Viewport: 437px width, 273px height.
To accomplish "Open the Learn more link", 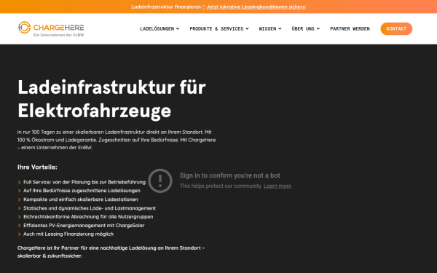I will coord(277,186).
